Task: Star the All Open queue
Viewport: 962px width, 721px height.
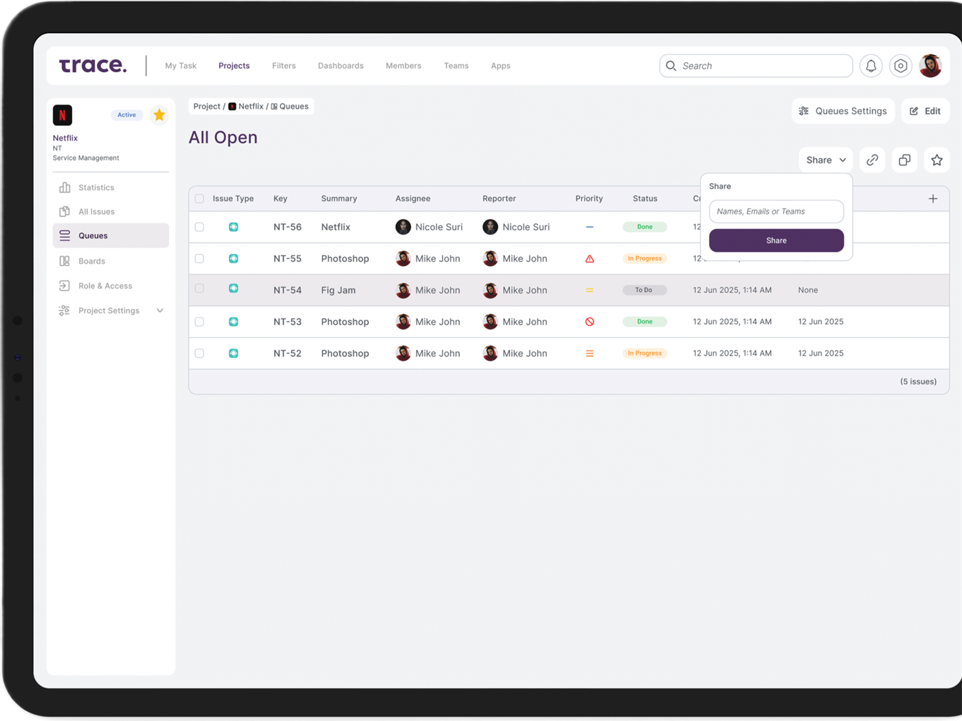Action: (937, 160)
